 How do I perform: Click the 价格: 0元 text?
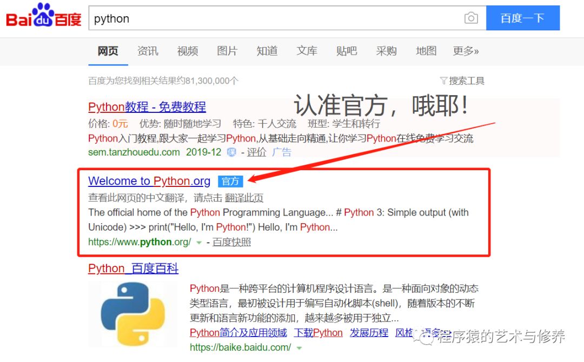tap(108, 124)
